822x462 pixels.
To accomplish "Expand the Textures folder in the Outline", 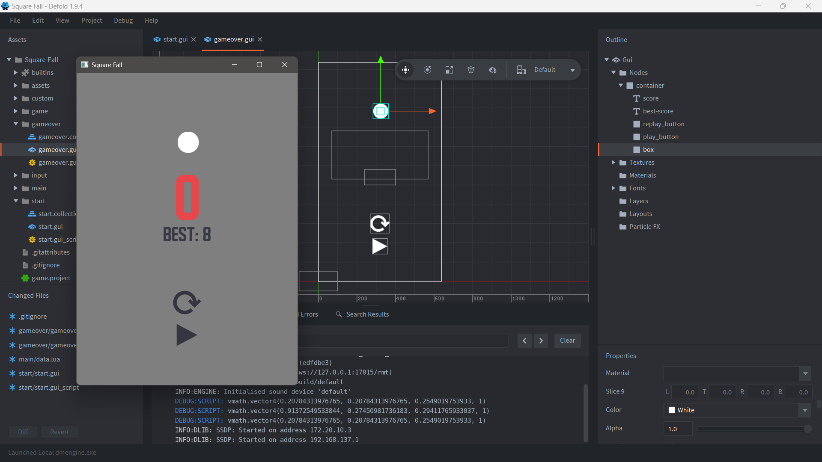I will click(x=613, y=163).
